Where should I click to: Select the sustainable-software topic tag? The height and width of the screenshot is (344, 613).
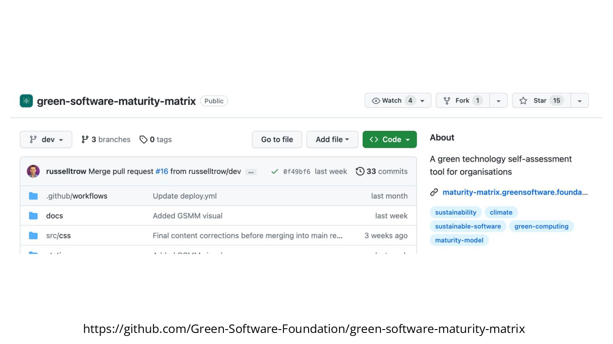468,226
